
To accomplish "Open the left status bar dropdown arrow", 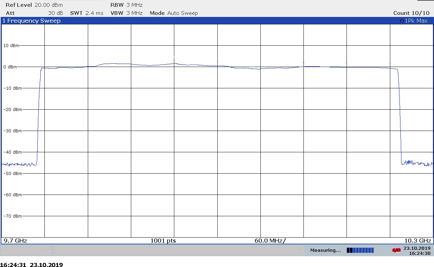I will (x=49, y=251).
